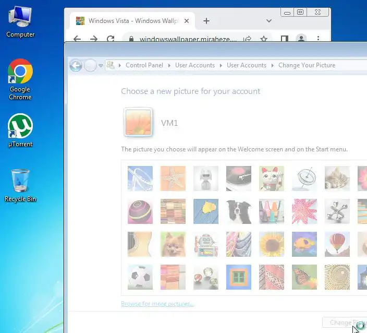Select the glass marbles picture
Image resolution: width=367 pixels, height=333 pixels.
coord(206,277)
